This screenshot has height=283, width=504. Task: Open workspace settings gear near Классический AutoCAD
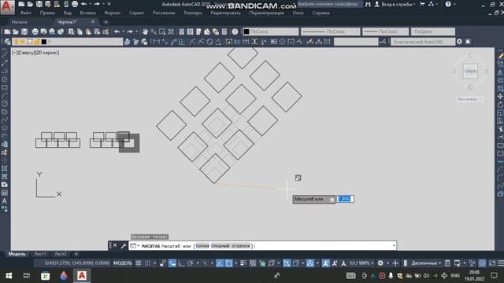460,42
